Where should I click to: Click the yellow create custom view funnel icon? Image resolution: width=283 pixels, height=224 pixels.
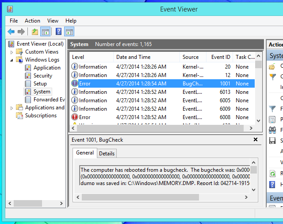click(x=272, y=77)
